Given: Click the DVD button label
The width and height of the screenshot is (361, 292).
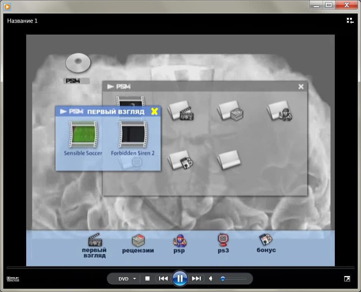Looking at the screenshot, I should pos(123,279).
